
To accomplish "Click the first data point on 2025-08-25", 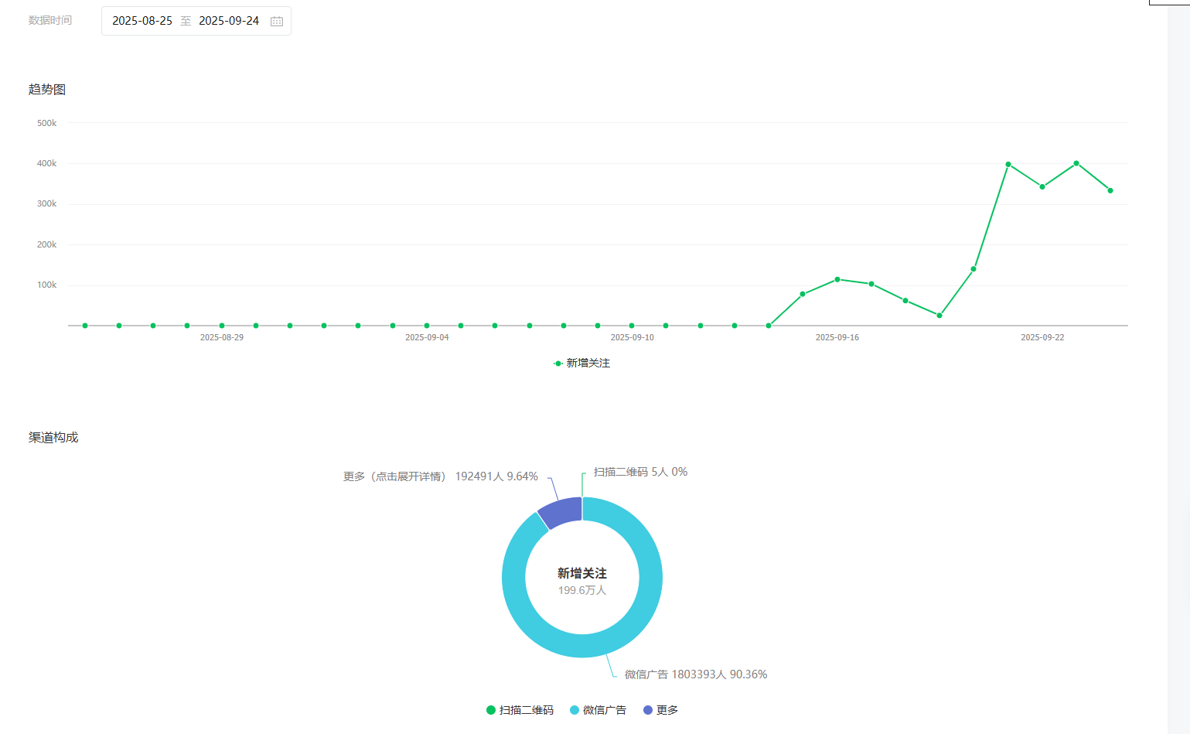I will (x=85, y=326).
